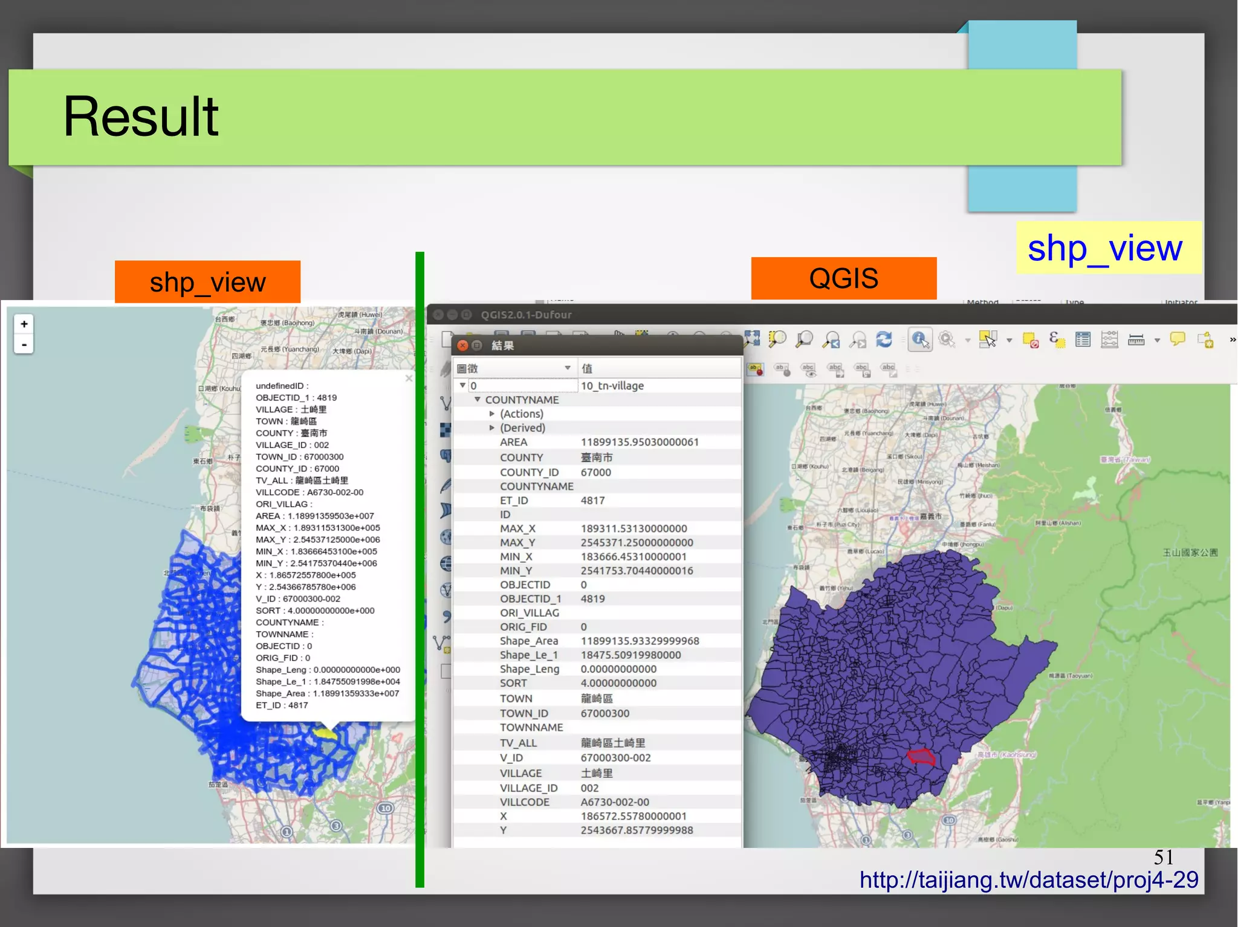Close the shp_view attribute popup with X
This screenshot has height=927, width=1238.
pos(409,378)
